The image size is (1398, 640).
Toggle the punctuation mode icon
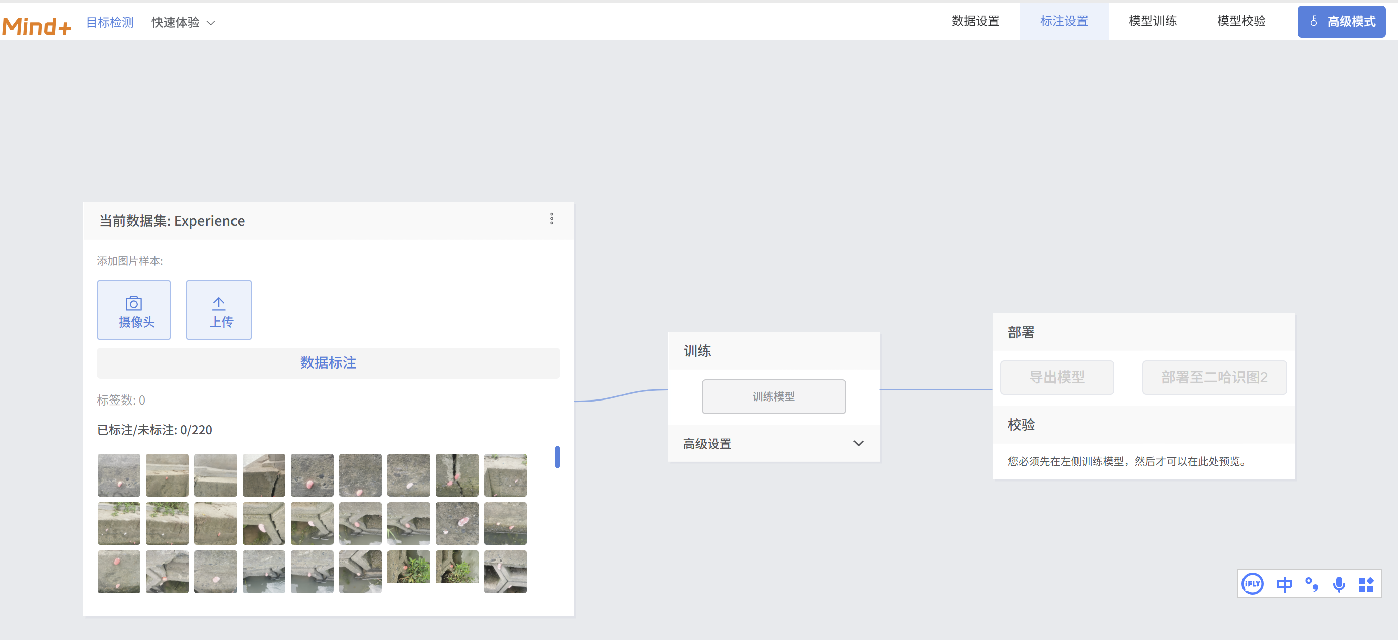1312,584
